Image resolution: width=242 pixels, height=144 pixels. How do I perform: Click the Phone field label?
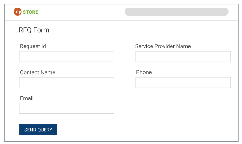[x=144, y=72]
